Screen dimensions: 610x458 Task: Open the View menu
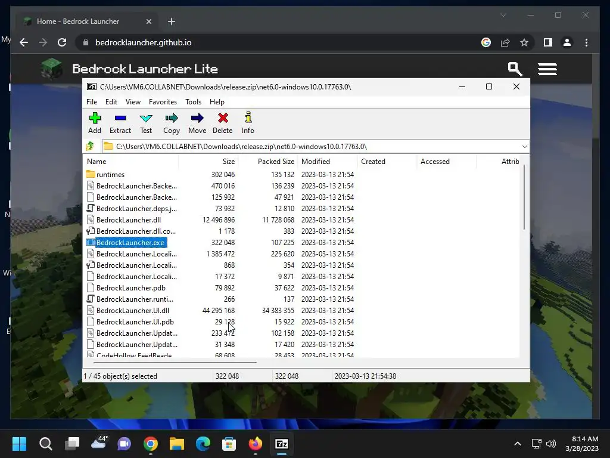pos(133,101)
